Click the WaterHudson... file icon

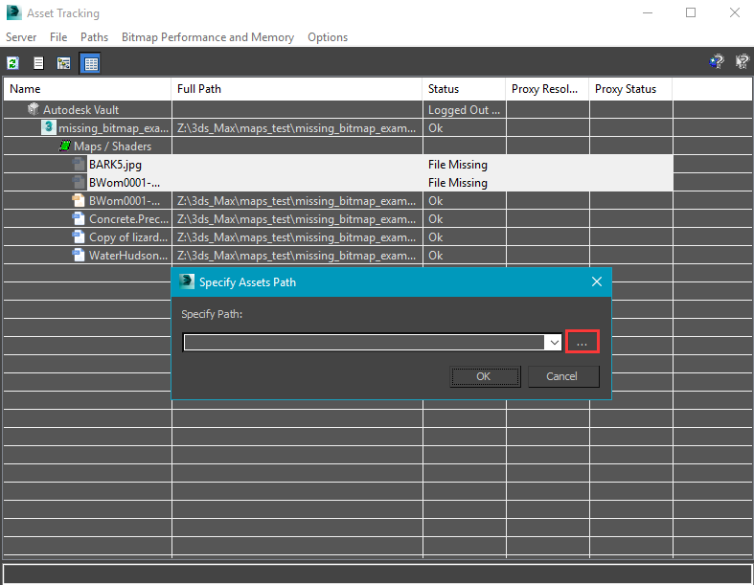[x=79, y=256]
